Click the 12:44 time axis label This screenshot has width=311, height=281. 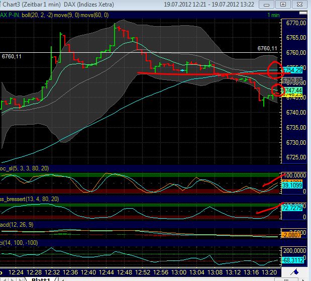pos(107,272)
